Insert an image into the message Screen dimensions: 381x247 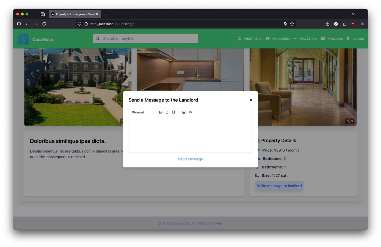[184, 112]
